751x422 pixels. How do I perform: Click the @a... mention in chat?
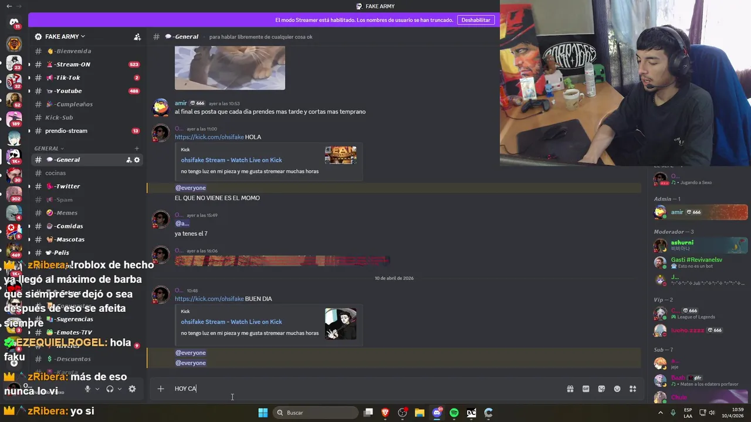point(182,223)
